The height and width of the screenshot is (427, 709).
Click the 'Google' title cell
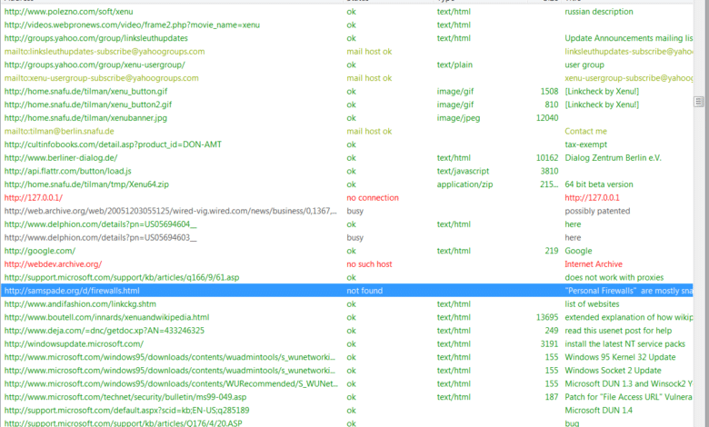578,252
